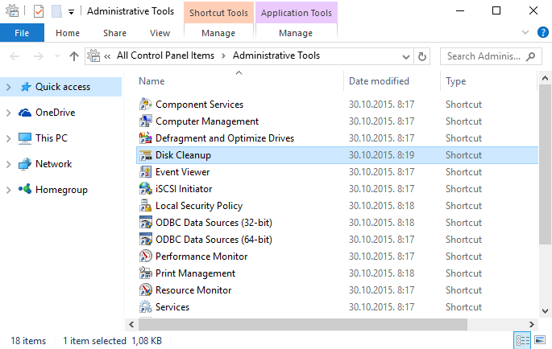Click the Print Management printer icon
552x349 pixels.
pyautogui.click(x=145, y=273)
